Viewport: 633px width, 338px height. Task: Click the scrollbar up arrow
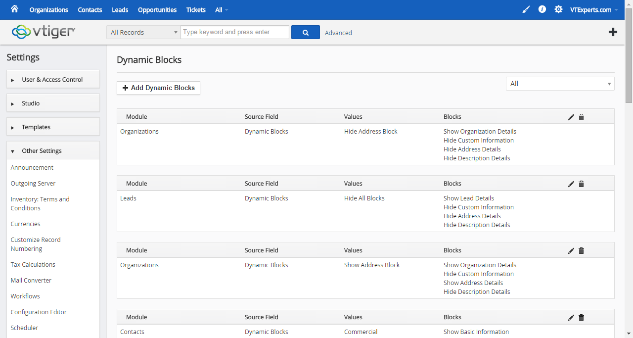coord(629,4)
